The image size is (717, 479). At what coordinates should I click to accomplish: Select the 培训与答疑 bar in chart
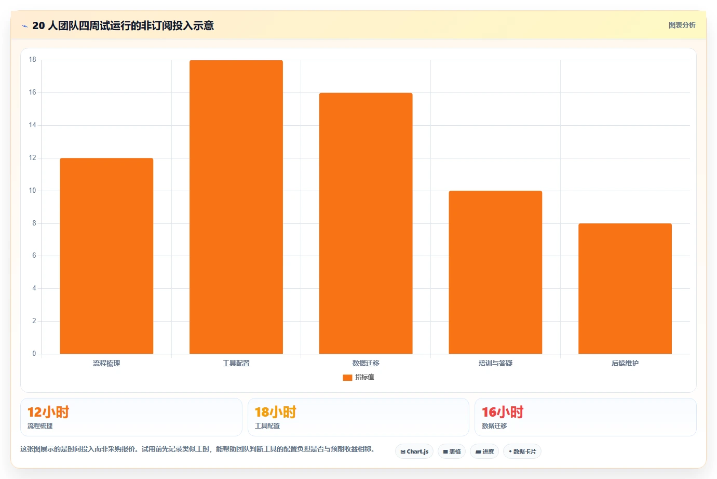coord(495,272)
